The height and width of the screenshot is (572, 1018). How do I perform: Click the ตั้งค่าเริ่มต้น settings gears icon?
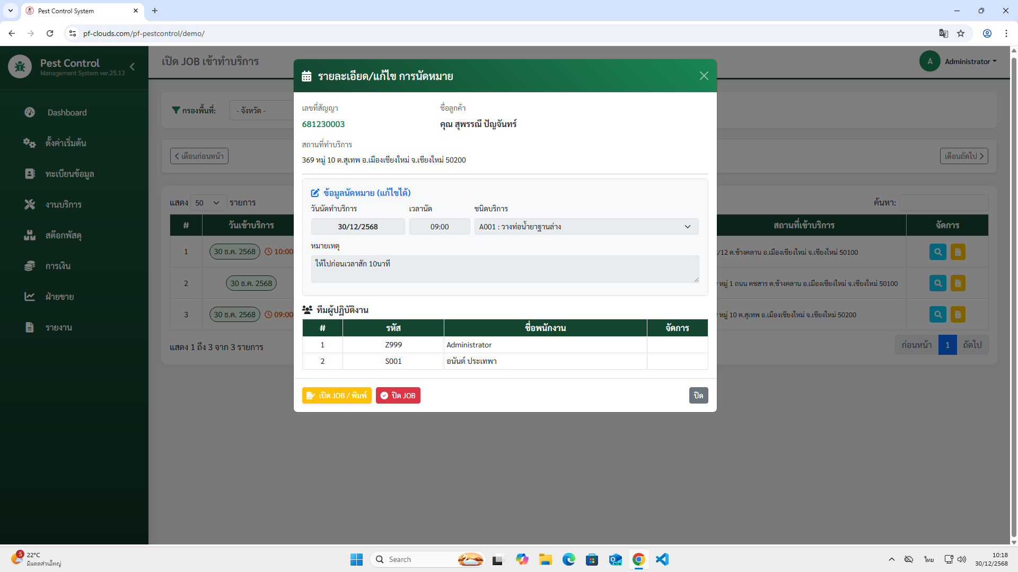[x=30, y=143]
